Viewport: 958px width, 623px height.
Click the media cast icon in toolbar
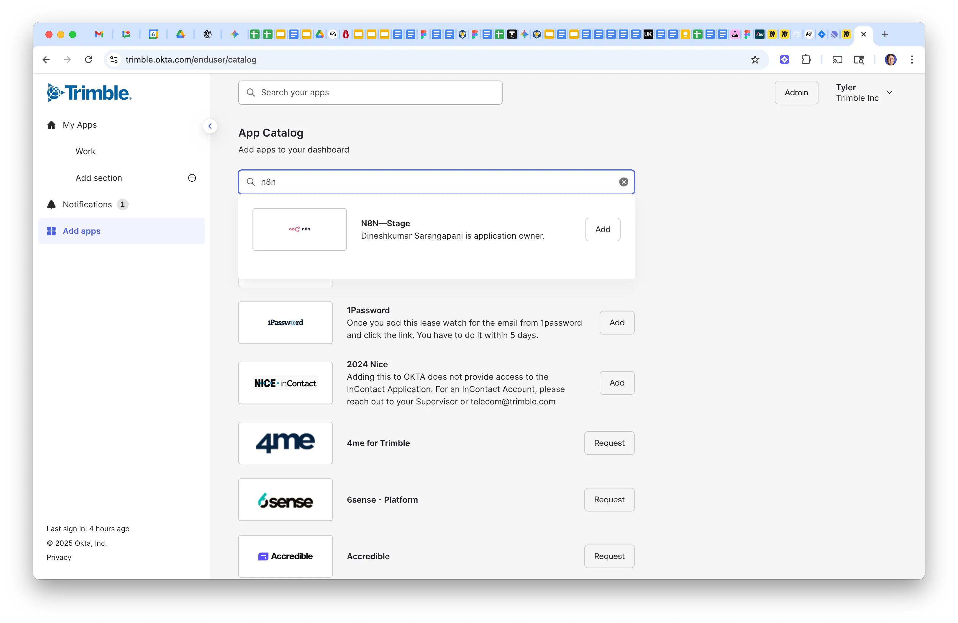(837, 60)
